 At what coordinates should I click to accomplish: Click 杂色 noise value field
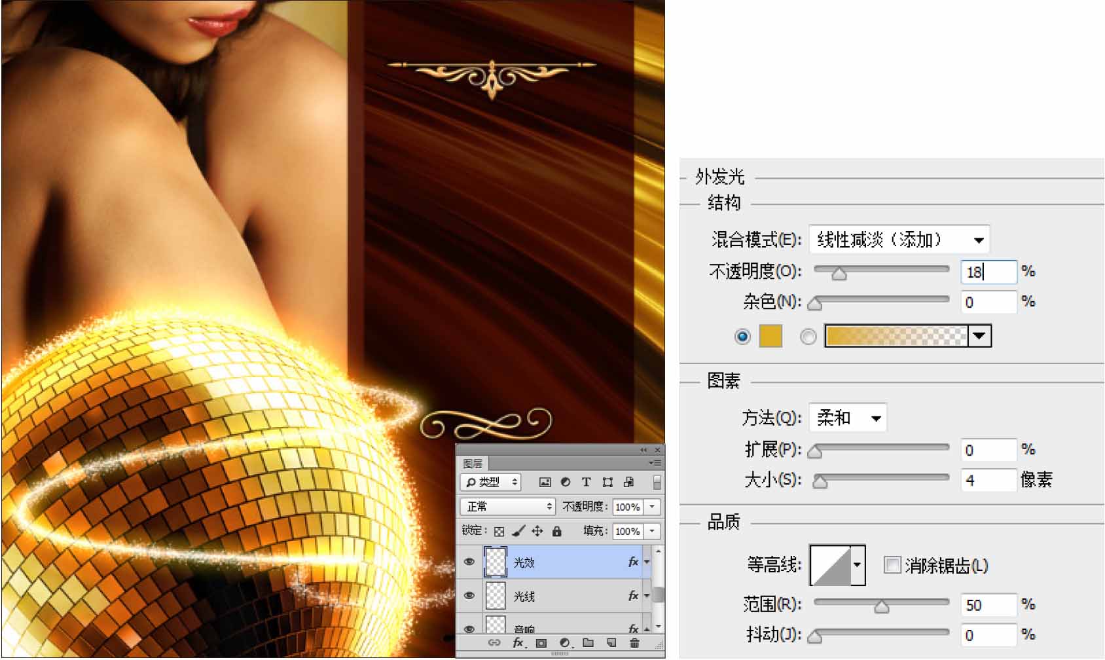coord(988,302)
